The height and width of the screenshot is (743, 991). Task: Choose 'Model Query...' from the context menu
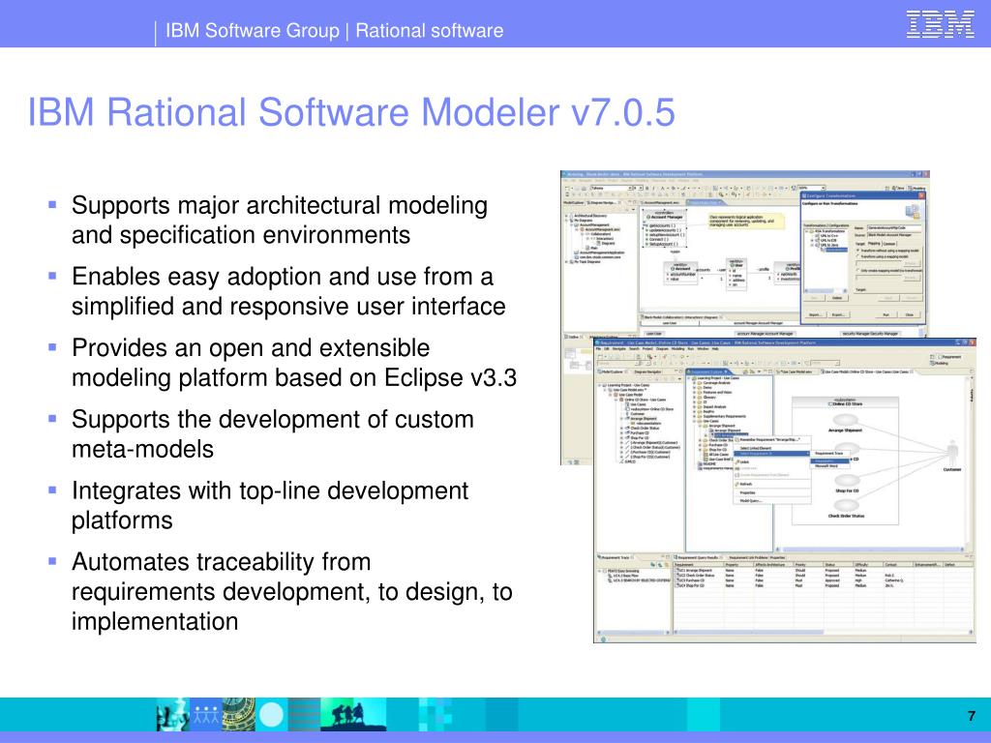(x=772, y=500)
